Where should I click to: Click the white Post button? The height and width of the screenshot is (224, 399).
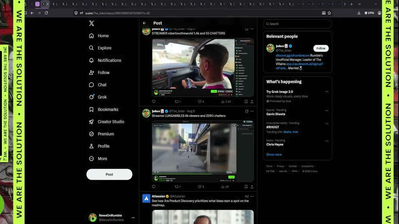[109, 174]
